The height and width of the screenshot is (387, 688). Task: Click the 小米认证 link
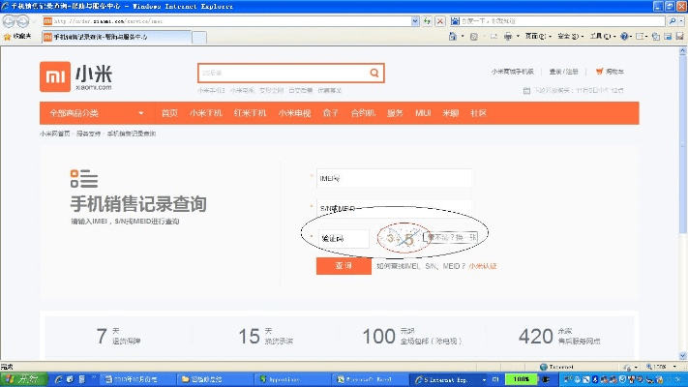coord(483,265)
